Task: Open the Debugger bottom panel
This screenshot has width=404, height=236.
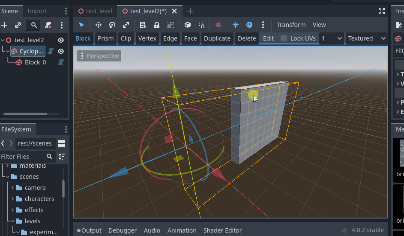Action: pyautogui.click(x=123, y=230)
